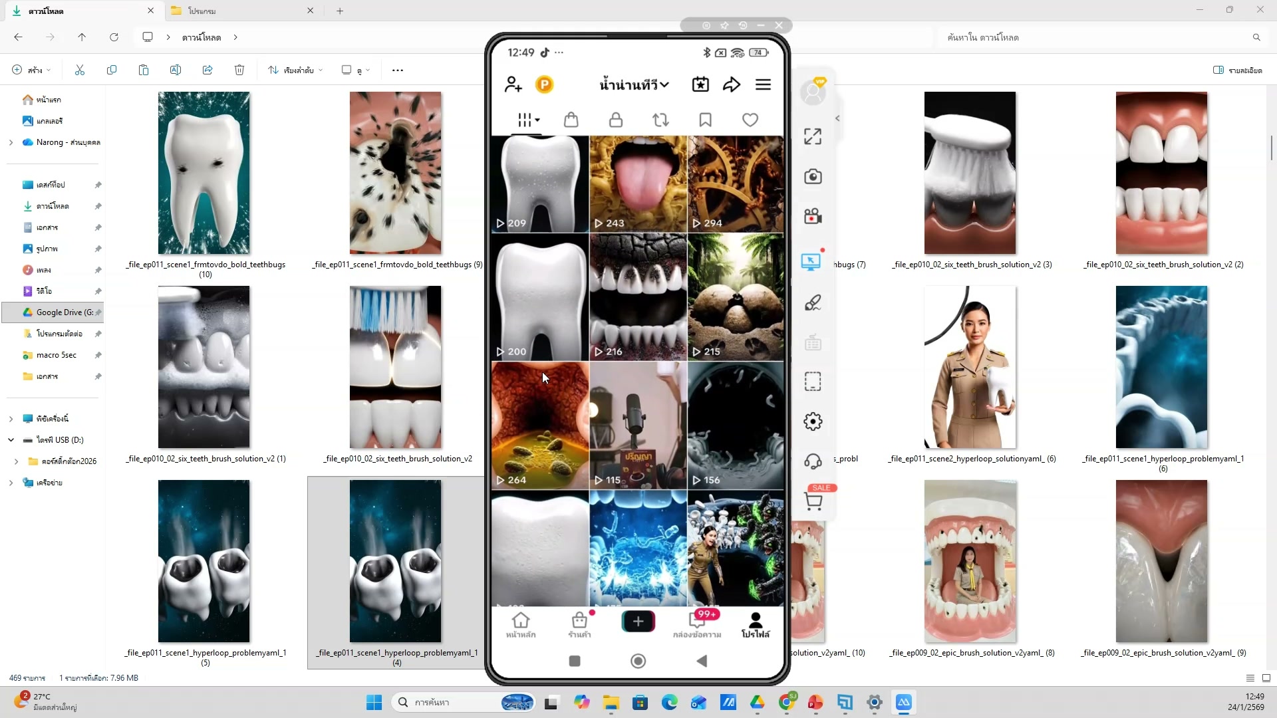Enter fullscreen mirroring mode
This screenshot has width=1277, height=718.
pos(812,136)
